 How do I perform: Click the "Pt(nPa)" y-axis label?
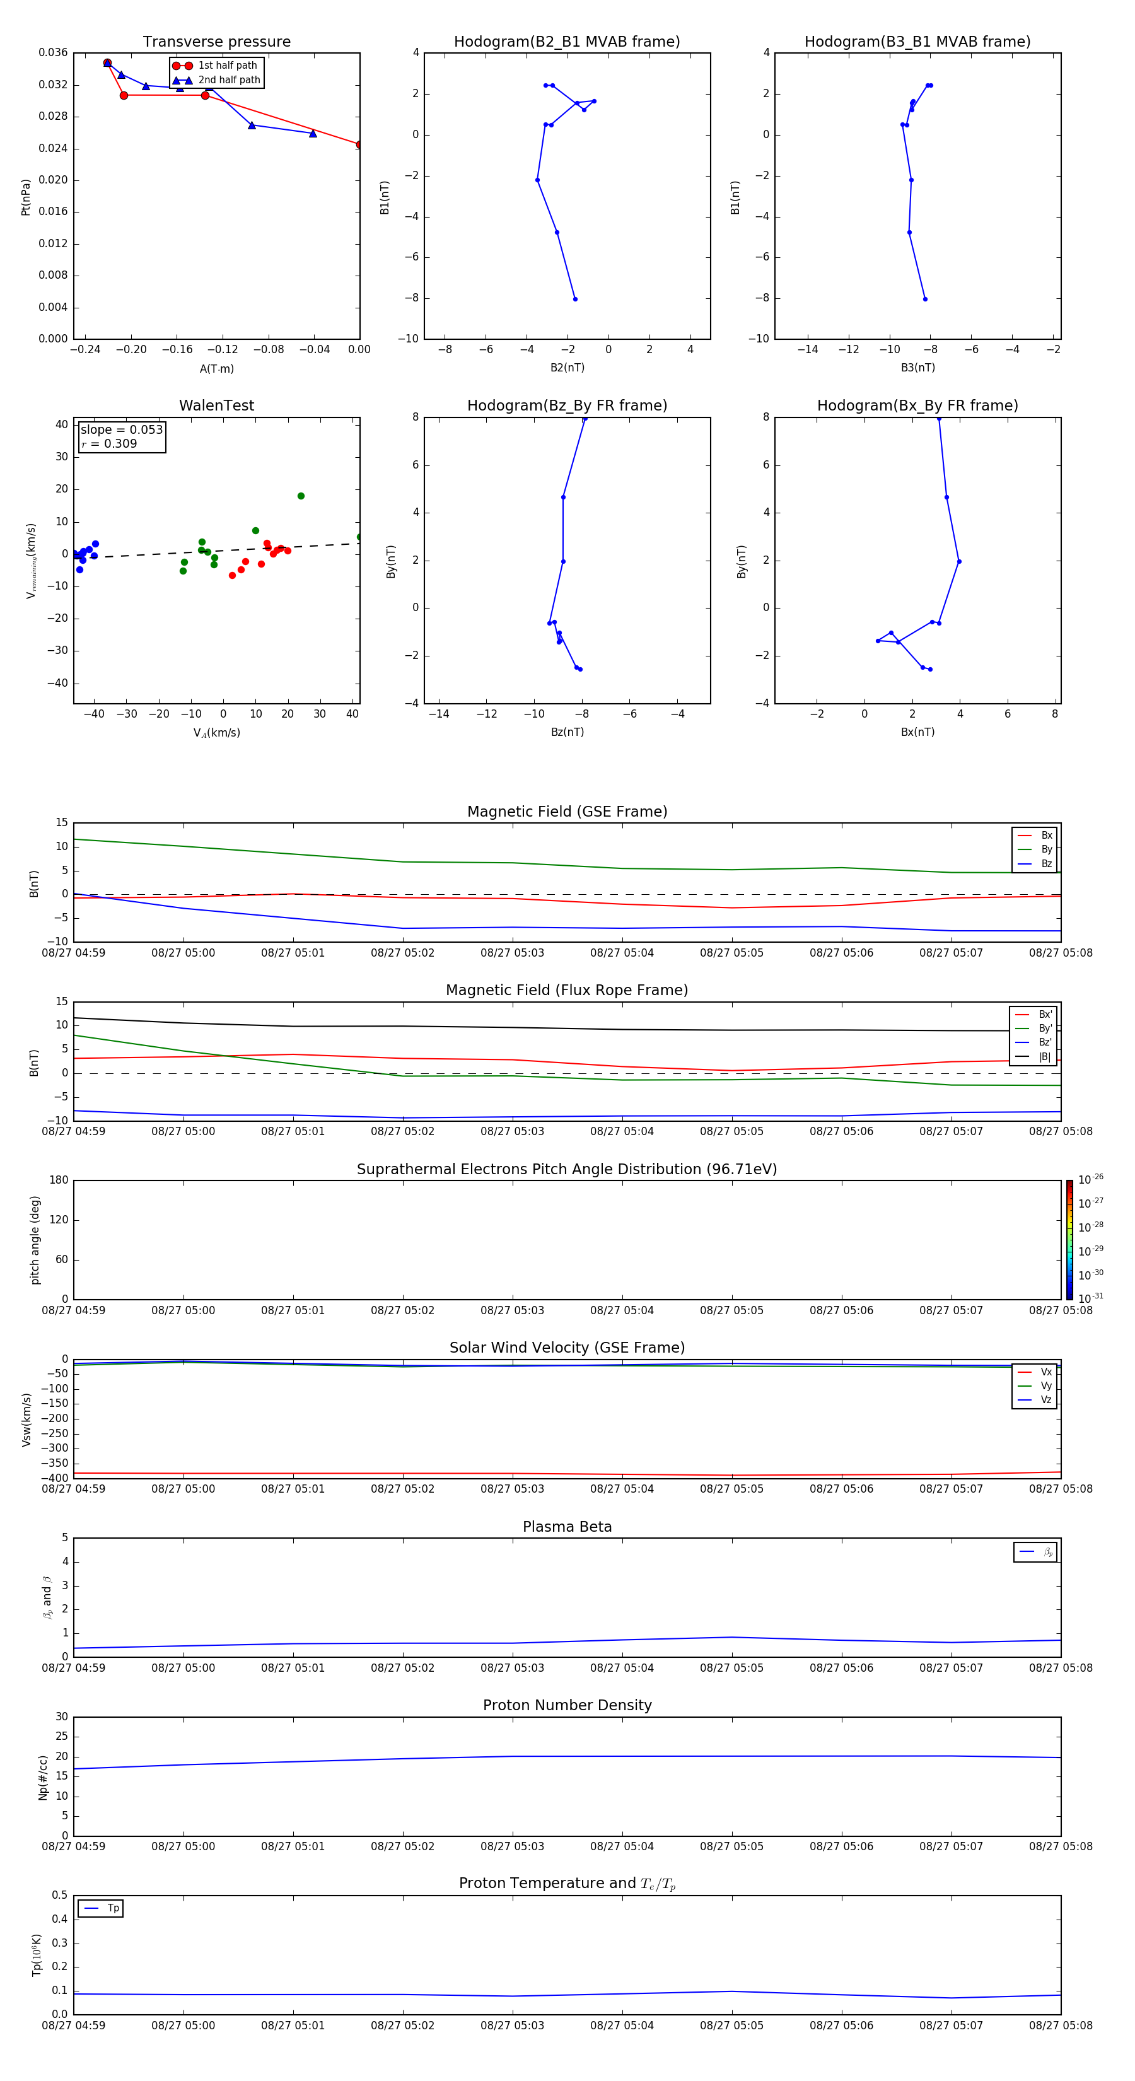point(26,197)
